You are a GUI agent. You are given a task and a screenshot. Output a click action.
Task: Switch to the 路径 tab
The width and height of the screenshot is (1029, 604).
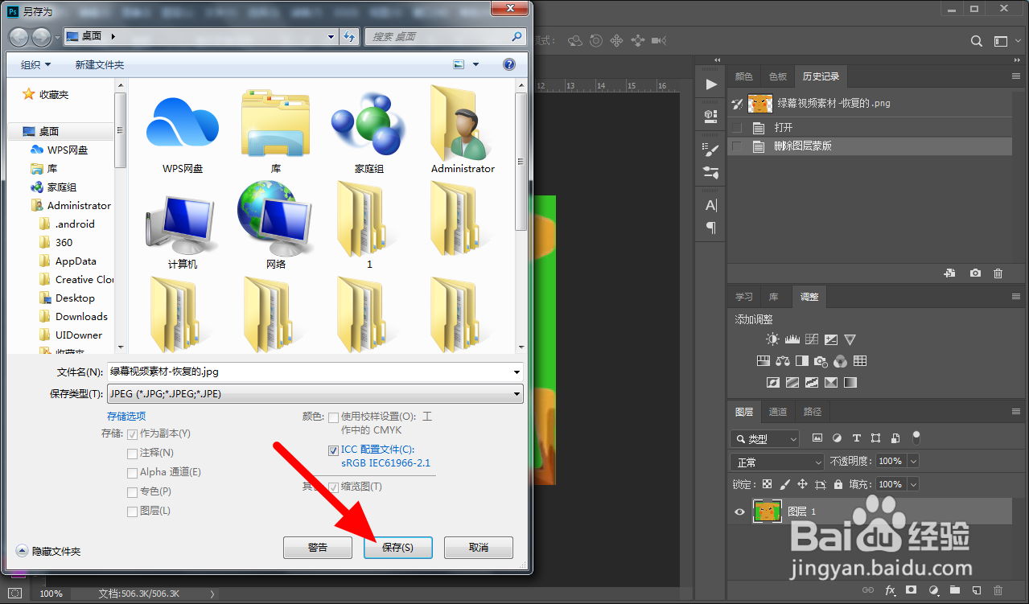pos(813,412)
